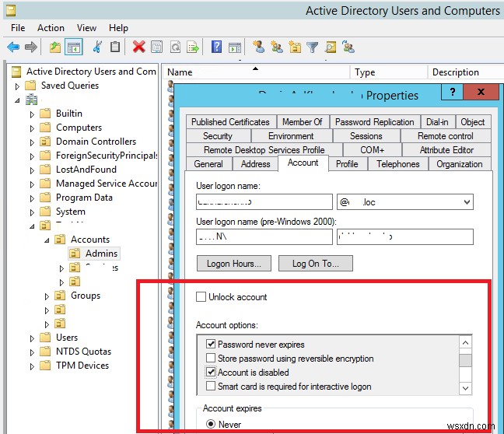Click the Logon Hours... button
Image resolution: width=504 pixels, height=434 pixels.
coord(234,264)
